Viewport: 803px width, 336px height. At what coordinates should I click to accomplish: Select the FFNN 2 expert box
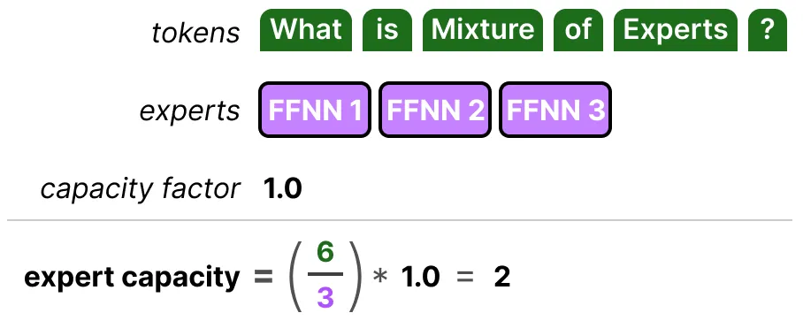(x=435, y=110)
